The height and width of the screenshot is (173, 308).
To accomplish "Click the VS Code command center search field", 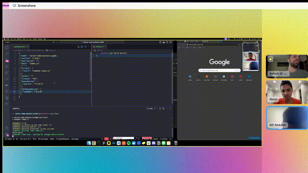I will coord(93,42).
